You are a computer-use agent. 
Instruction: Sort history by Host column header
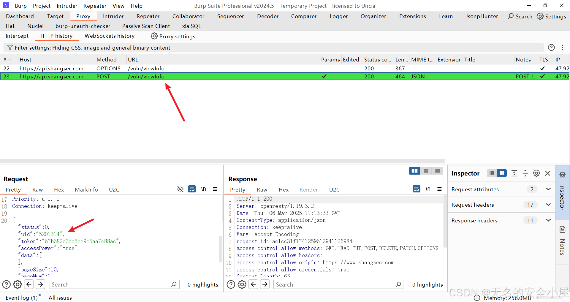point(56,59)
